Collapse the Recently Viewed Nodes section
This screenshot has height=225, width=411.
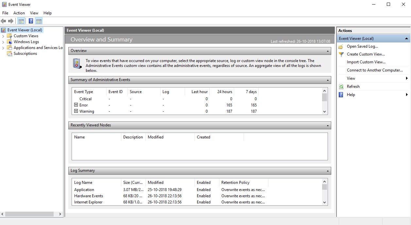pos(327,125)
